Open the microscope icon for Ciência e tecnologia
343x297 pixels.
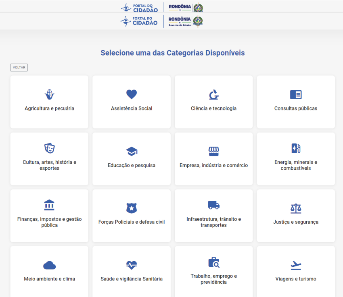coord(214,95)
